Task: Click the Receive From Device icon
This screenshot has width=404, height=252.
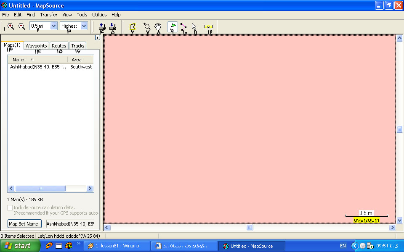Action: (112, 26)
